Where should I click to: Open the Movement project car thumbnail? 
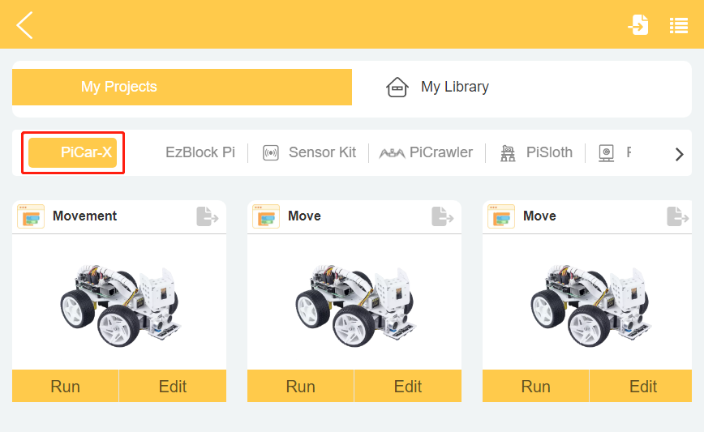(120, 306)
